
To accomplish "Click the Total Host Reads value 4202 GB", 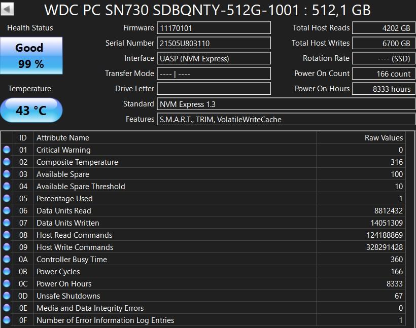I will click(x=384, y=28).
